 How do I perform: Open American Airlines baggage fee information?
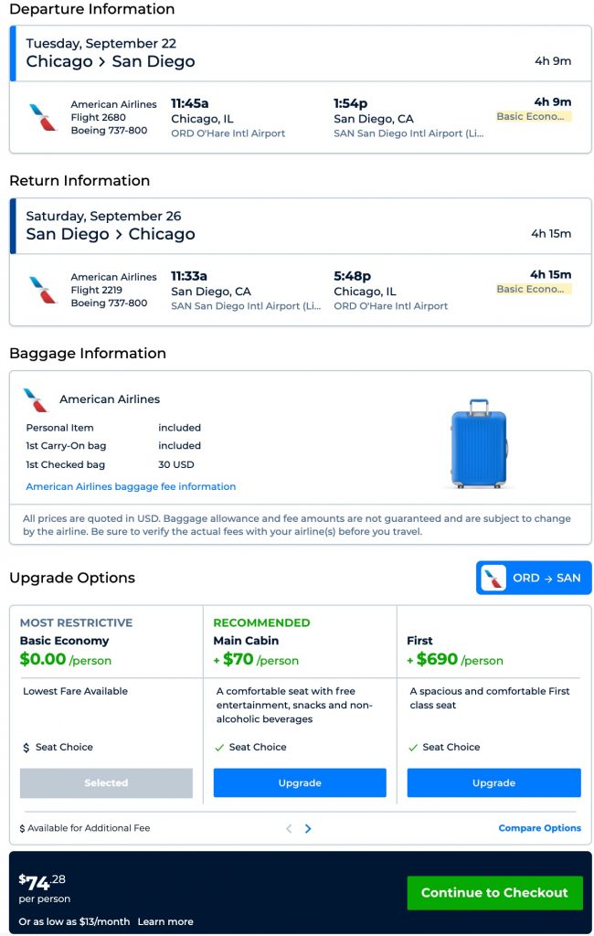[131, 486]
